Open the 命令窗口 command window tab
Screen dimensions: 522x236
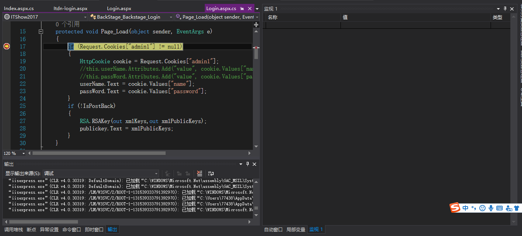point(72,230)
